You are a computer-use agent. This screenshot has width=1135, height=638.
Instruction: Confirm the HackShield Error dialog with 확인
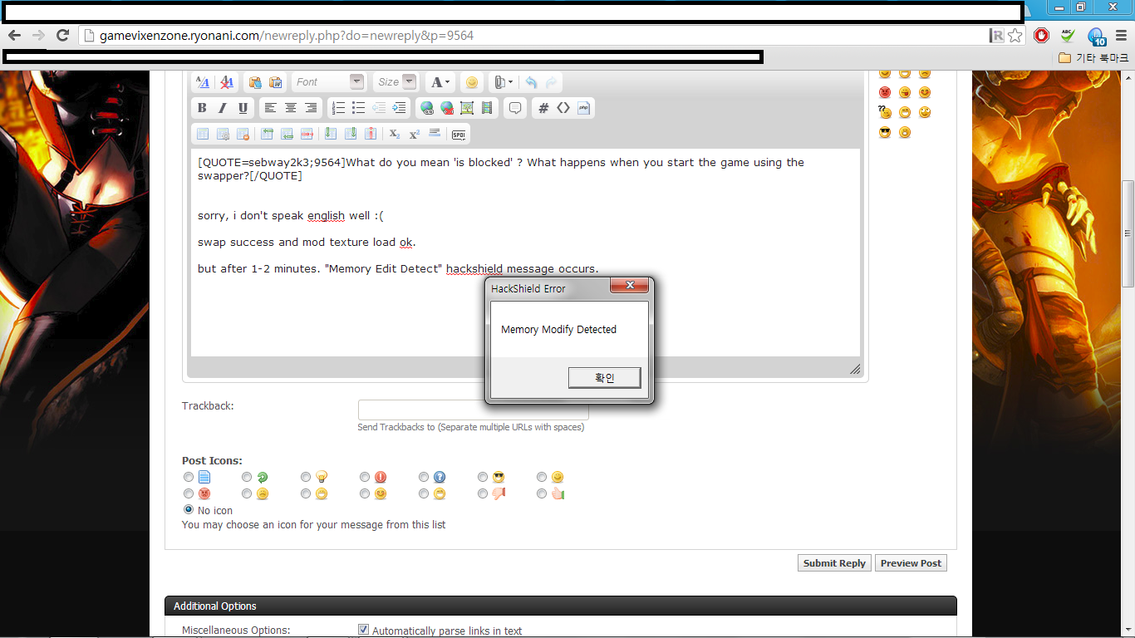tap(604, 378)
